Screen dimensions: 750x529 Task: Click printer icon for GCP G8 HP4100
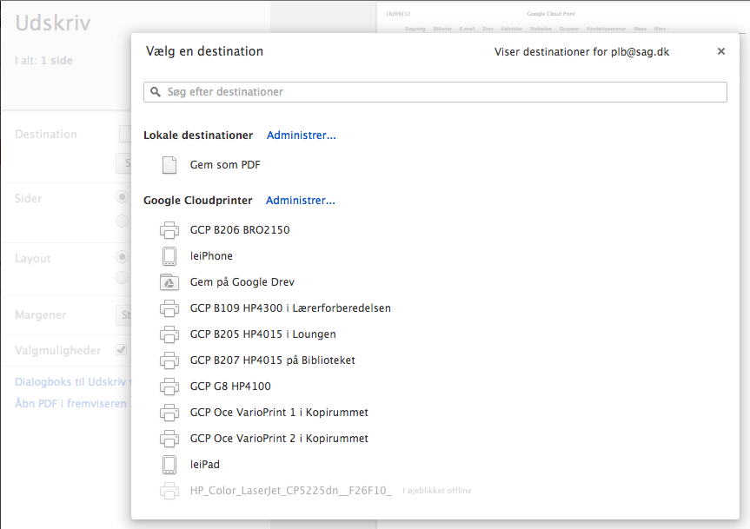[169, 387]
